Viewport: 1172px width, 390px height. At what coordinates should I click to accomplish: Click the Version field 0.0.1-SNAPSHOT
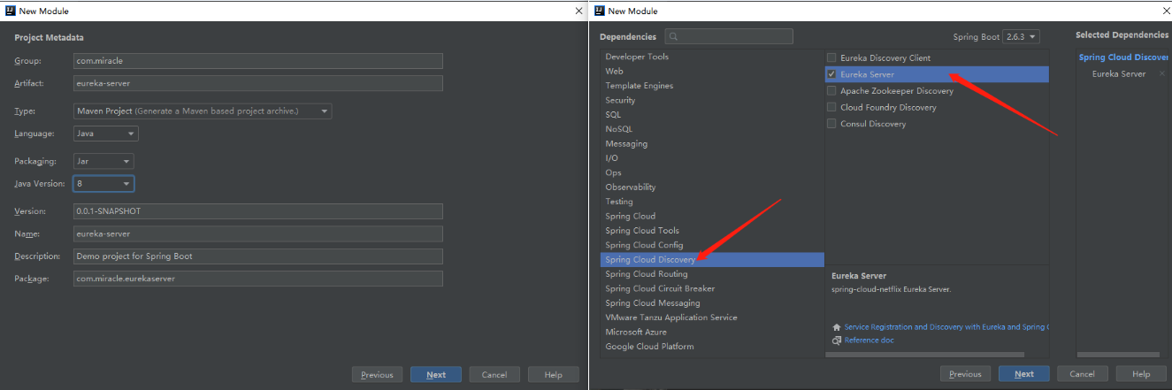[257, 212]
